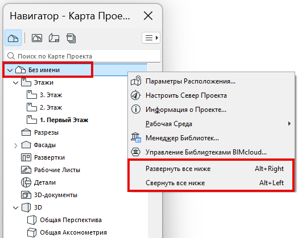The width and height of the screenshot is (298, 238).
Task: Collapse the Этажи folder chevron
Action: [15, 83]
